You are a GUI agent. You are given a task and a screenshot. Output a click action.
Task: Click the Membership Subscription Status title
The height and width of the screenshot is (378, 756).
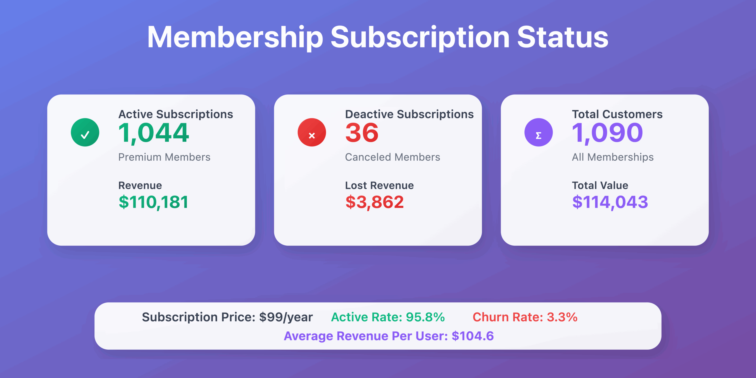tap(378, 37)
